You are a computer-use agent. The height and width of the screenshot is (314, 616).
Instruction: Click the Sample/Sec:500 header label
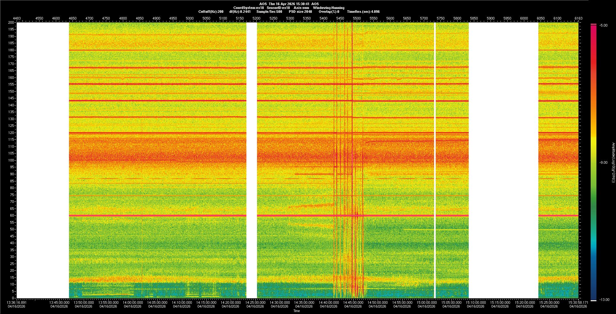click(269, 12)
